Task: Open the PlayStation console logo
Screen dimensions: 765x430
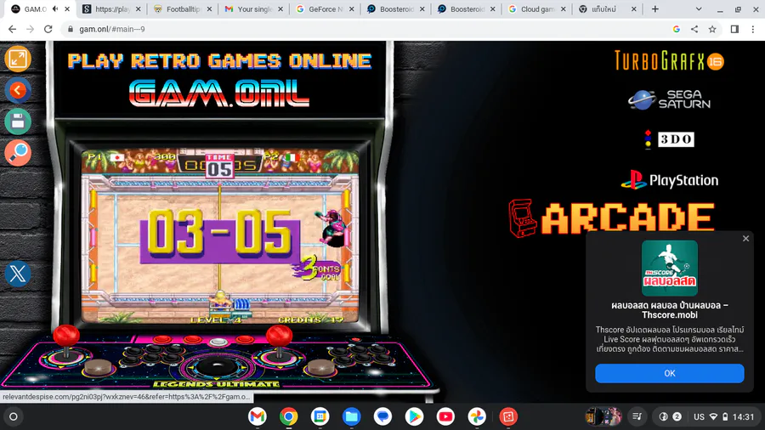Action: (x=669, y=180)
